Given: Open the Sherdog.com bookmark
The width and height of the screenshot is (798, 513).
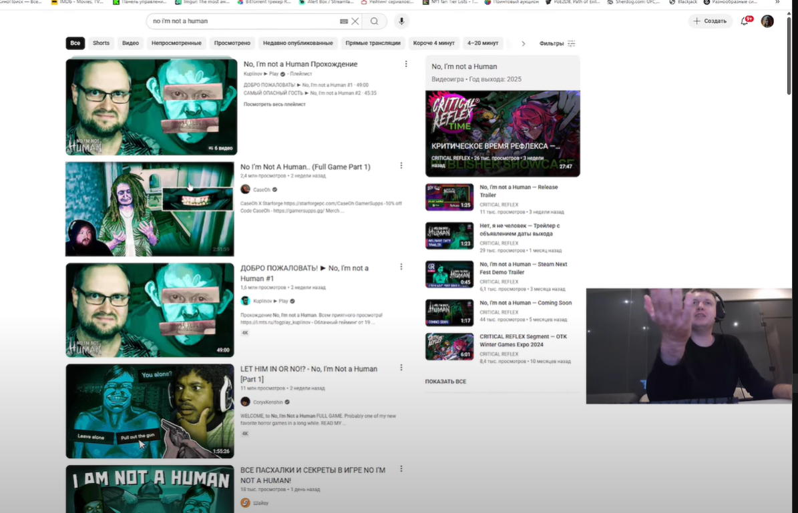Looking at the screenshot, I should tap(633, 2).
